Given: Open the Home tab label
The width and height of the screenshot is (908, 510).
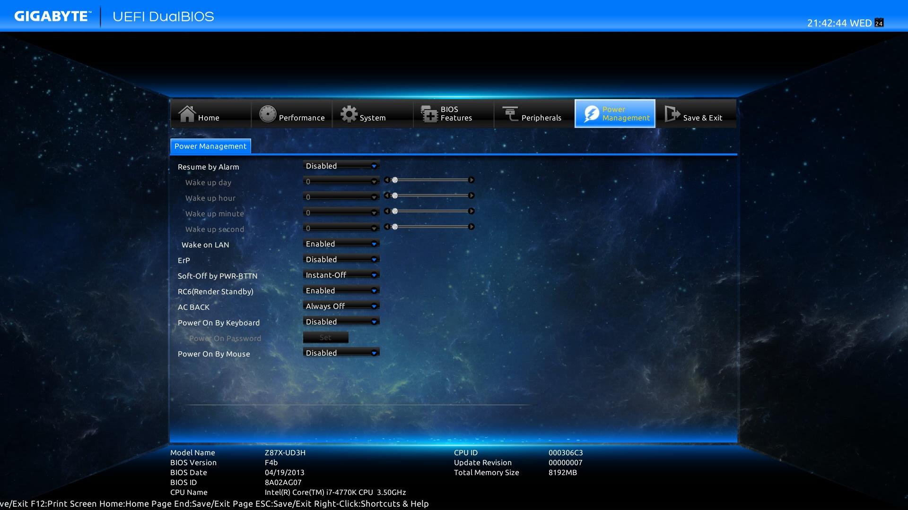Looking at the screenshot, I should tap(209, 118).
